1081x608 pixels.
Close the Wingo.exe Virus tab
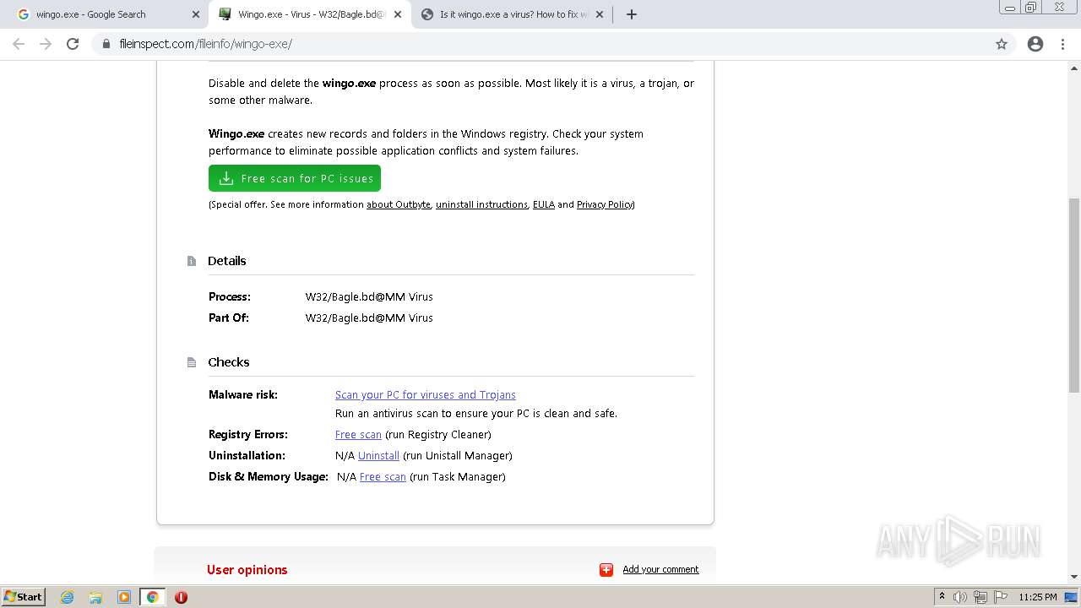[398, 14]
